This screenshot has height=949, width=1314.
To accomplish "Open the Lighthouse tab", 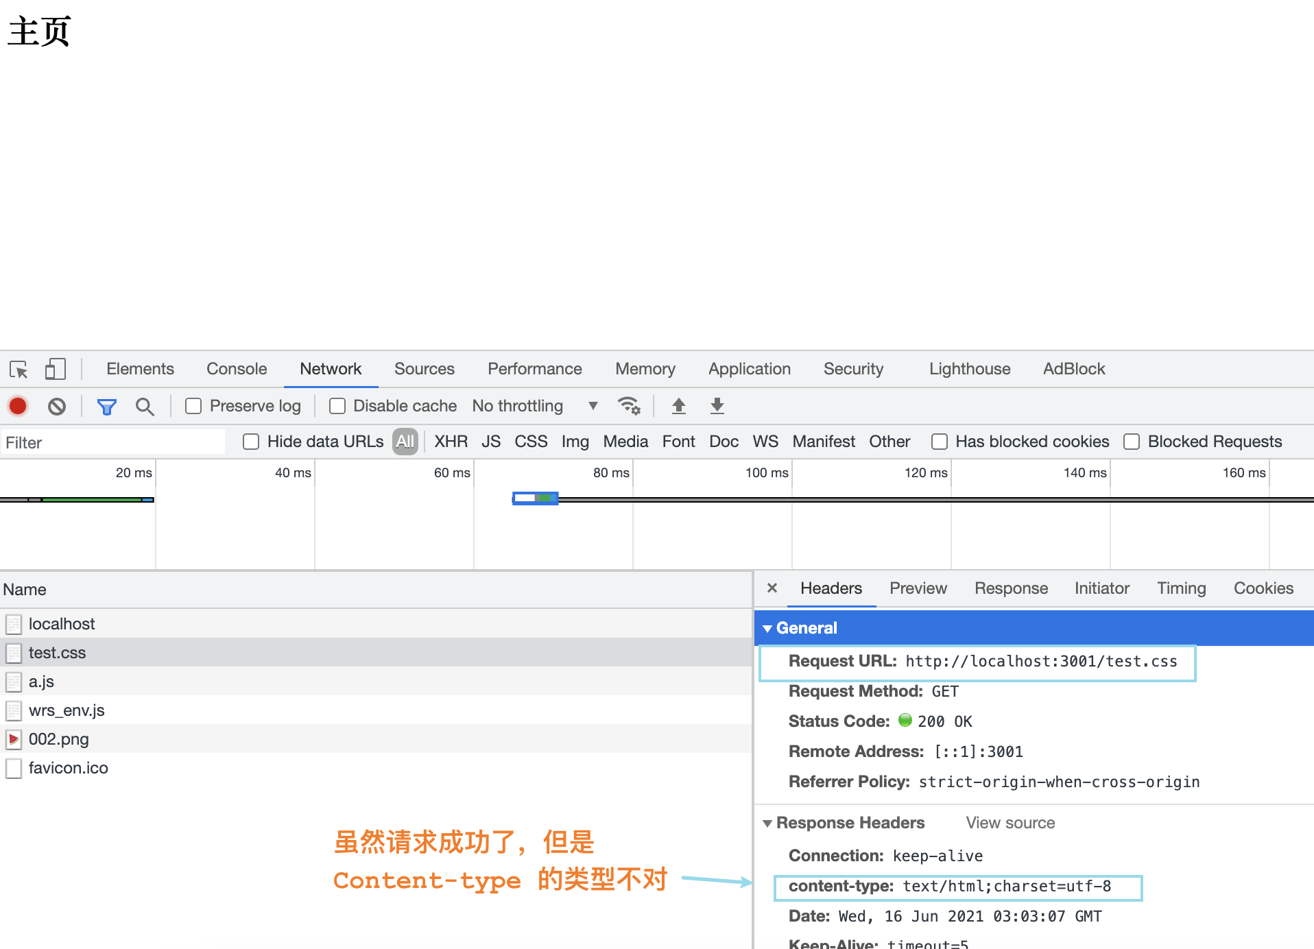I will (970, 369).
